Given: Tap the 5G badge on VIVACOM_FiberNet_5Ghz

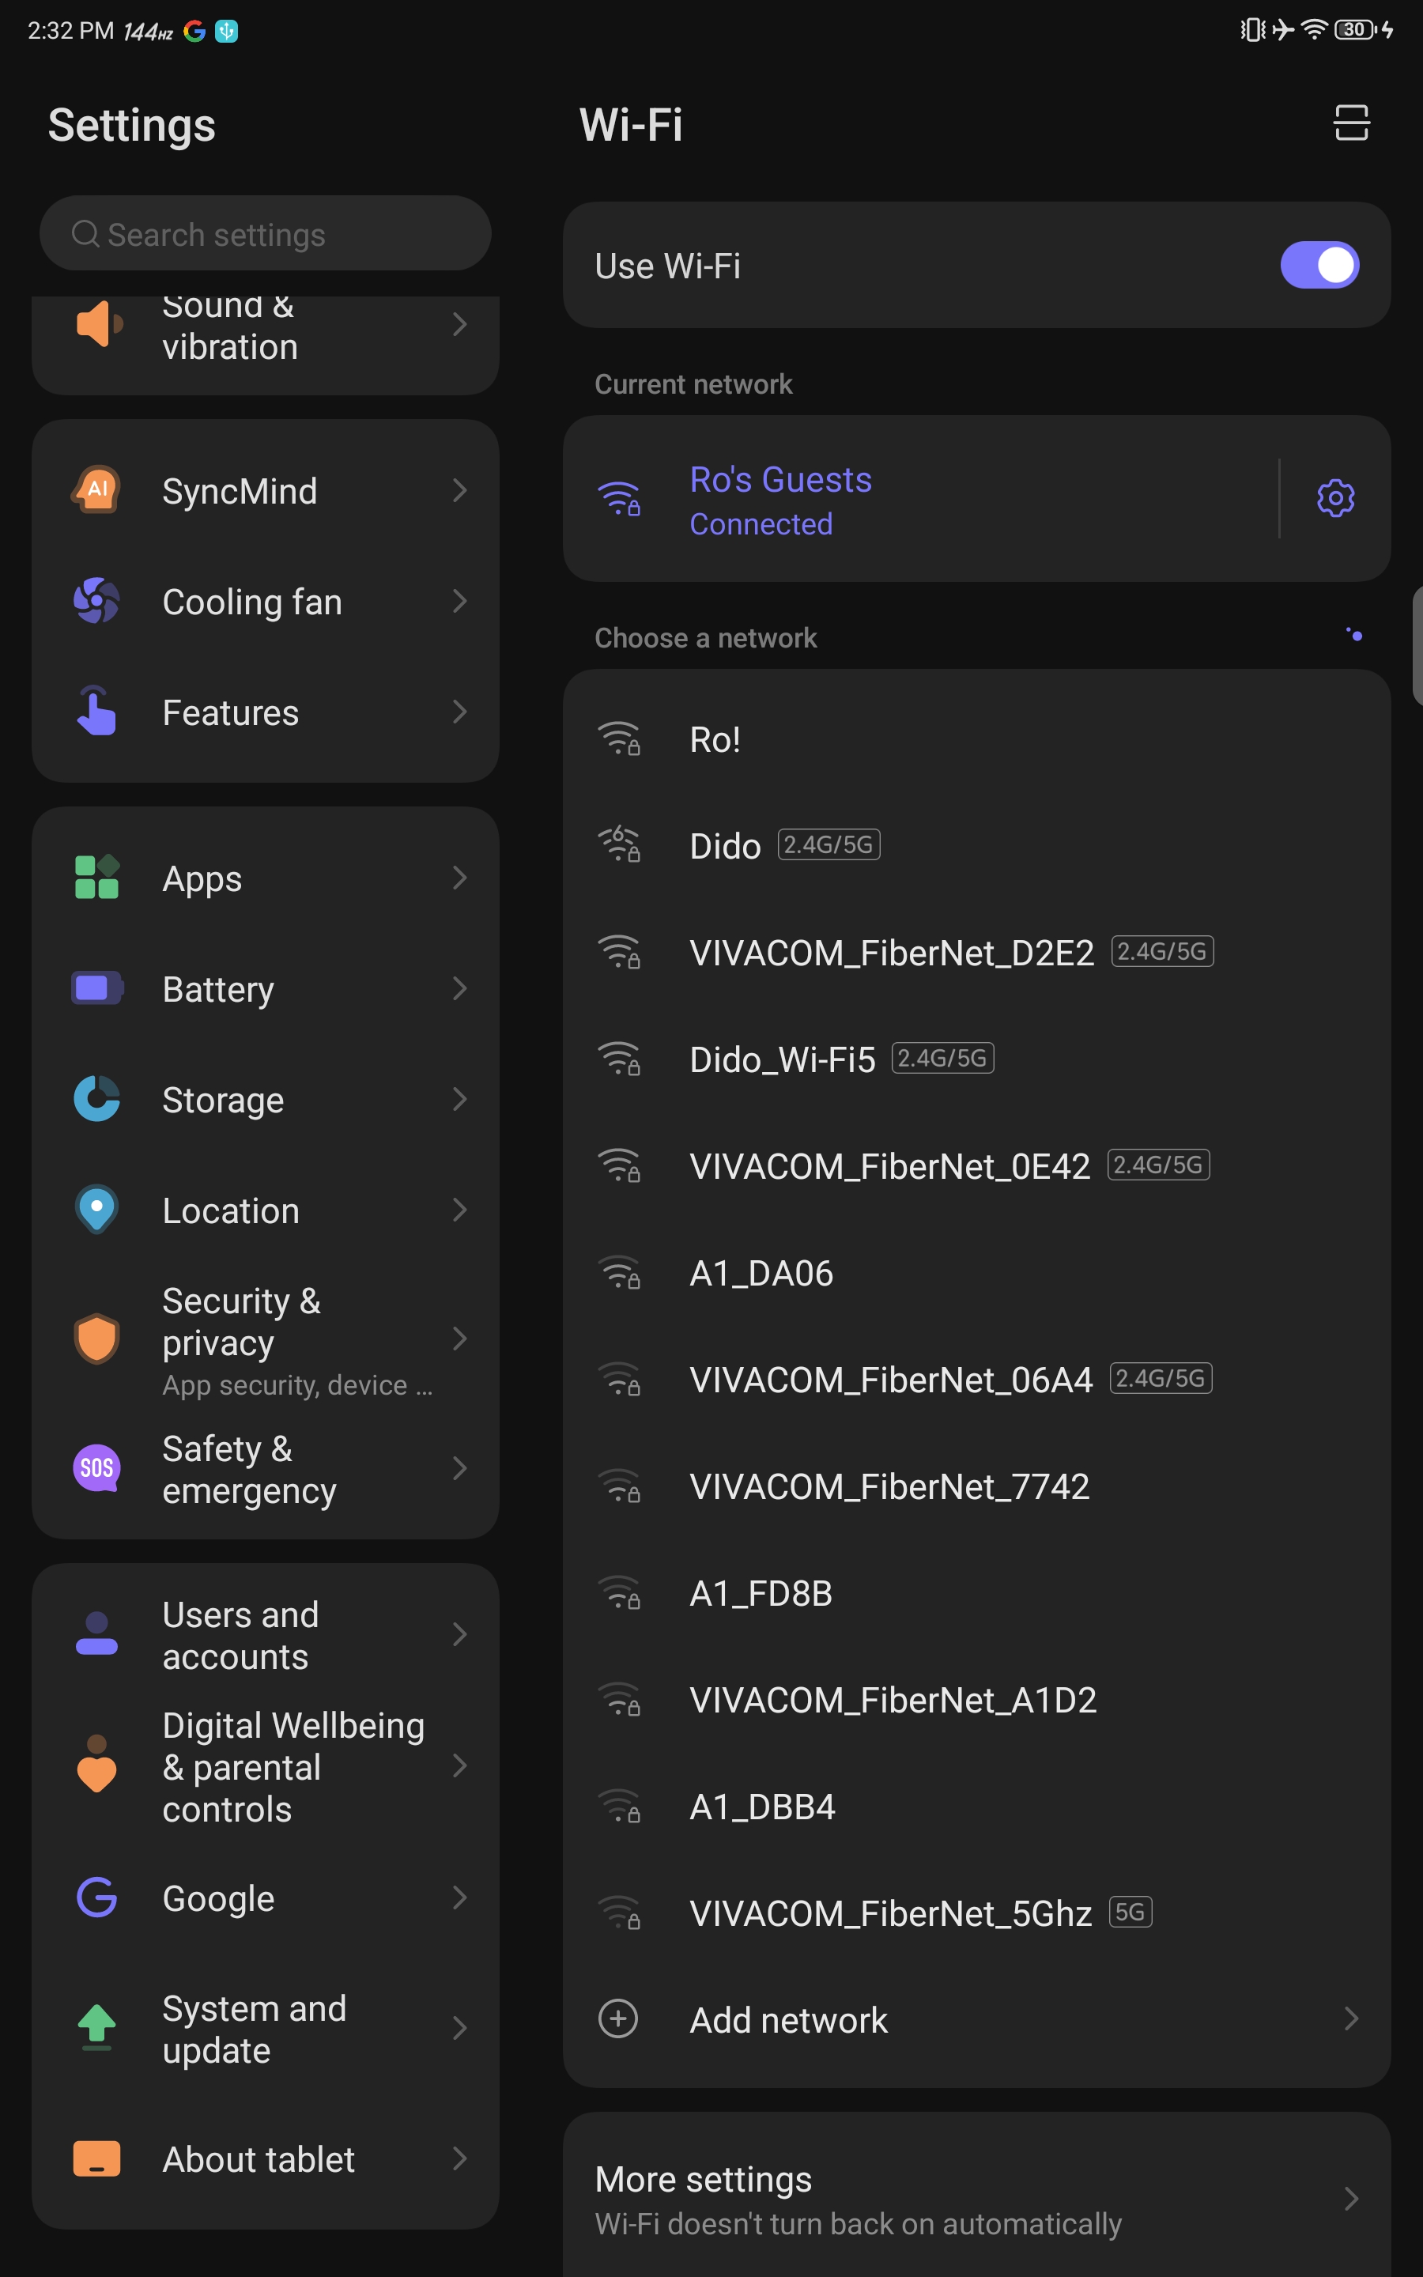Looking at the screenshot, I should pyautogui.click(x=1130, y=1911).
